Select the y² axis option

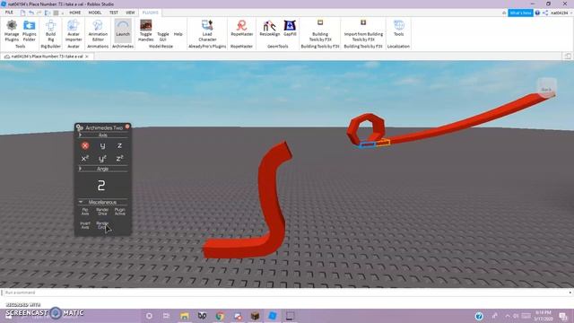pyautogui.click(x=102, y=159)
